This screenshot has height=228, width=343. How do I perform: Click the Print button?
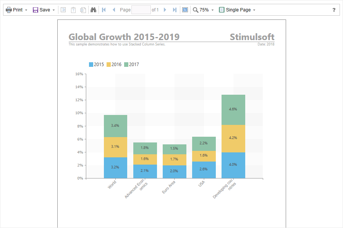[16, 10]
